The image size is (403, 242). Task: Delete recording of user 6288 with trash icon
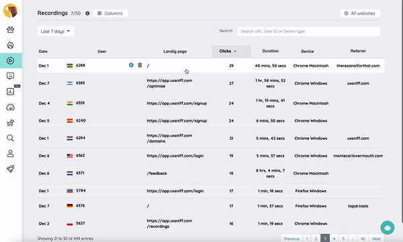140,65
